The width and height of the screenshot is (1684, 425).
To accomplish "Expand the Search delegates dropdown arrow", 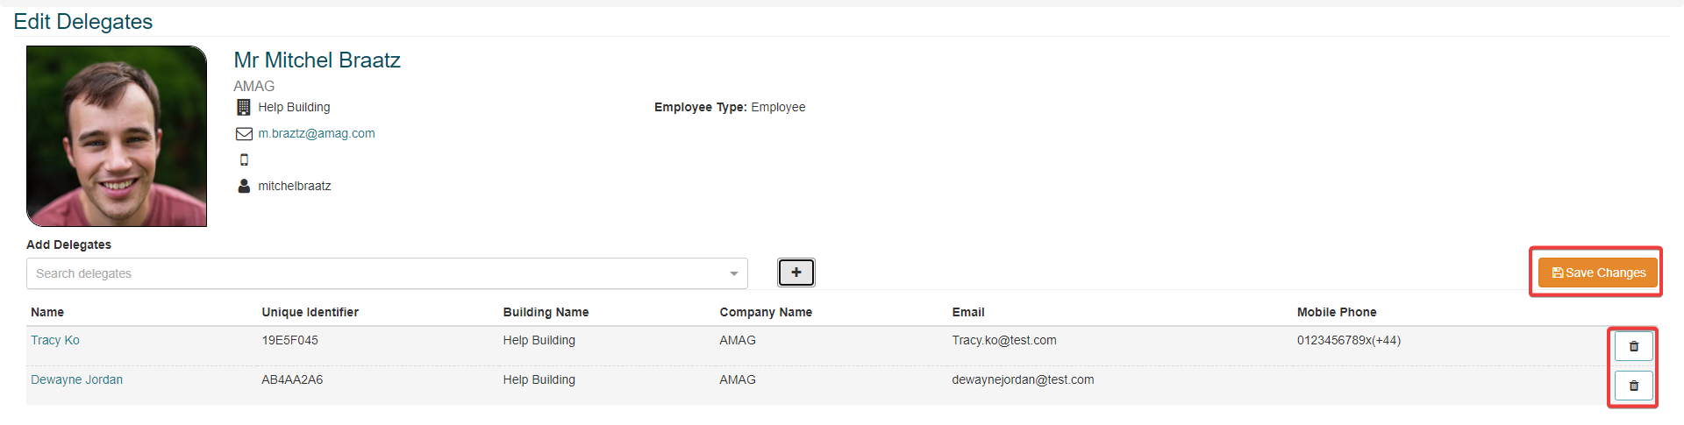I will [733, 273].
